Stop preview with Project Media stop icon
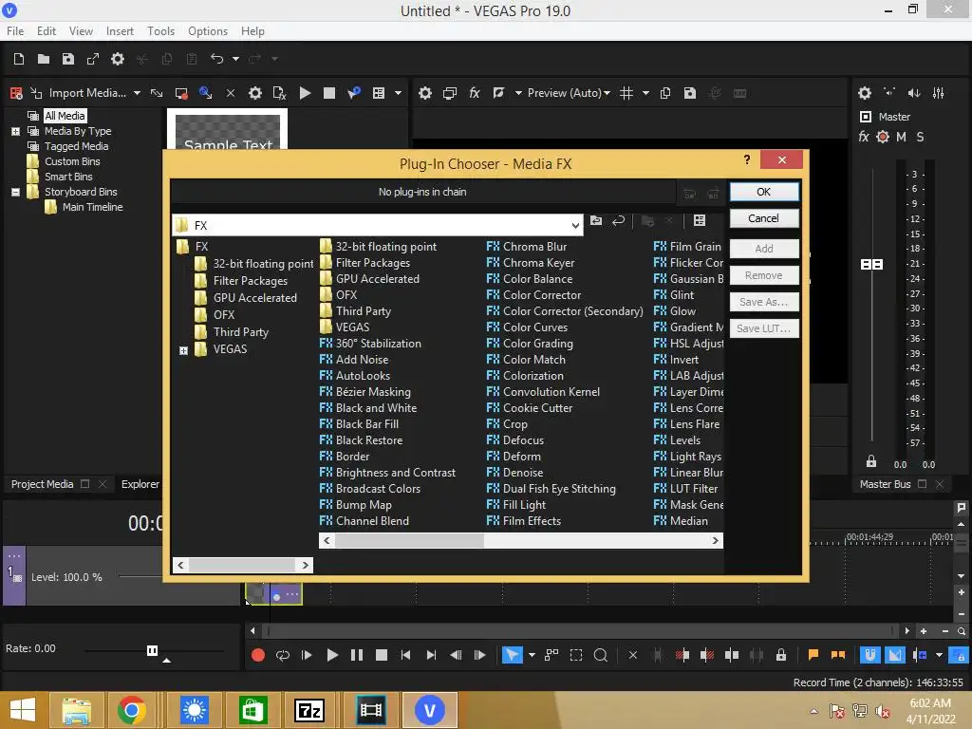Screen dimensions: 972x729 pos(329,93)
